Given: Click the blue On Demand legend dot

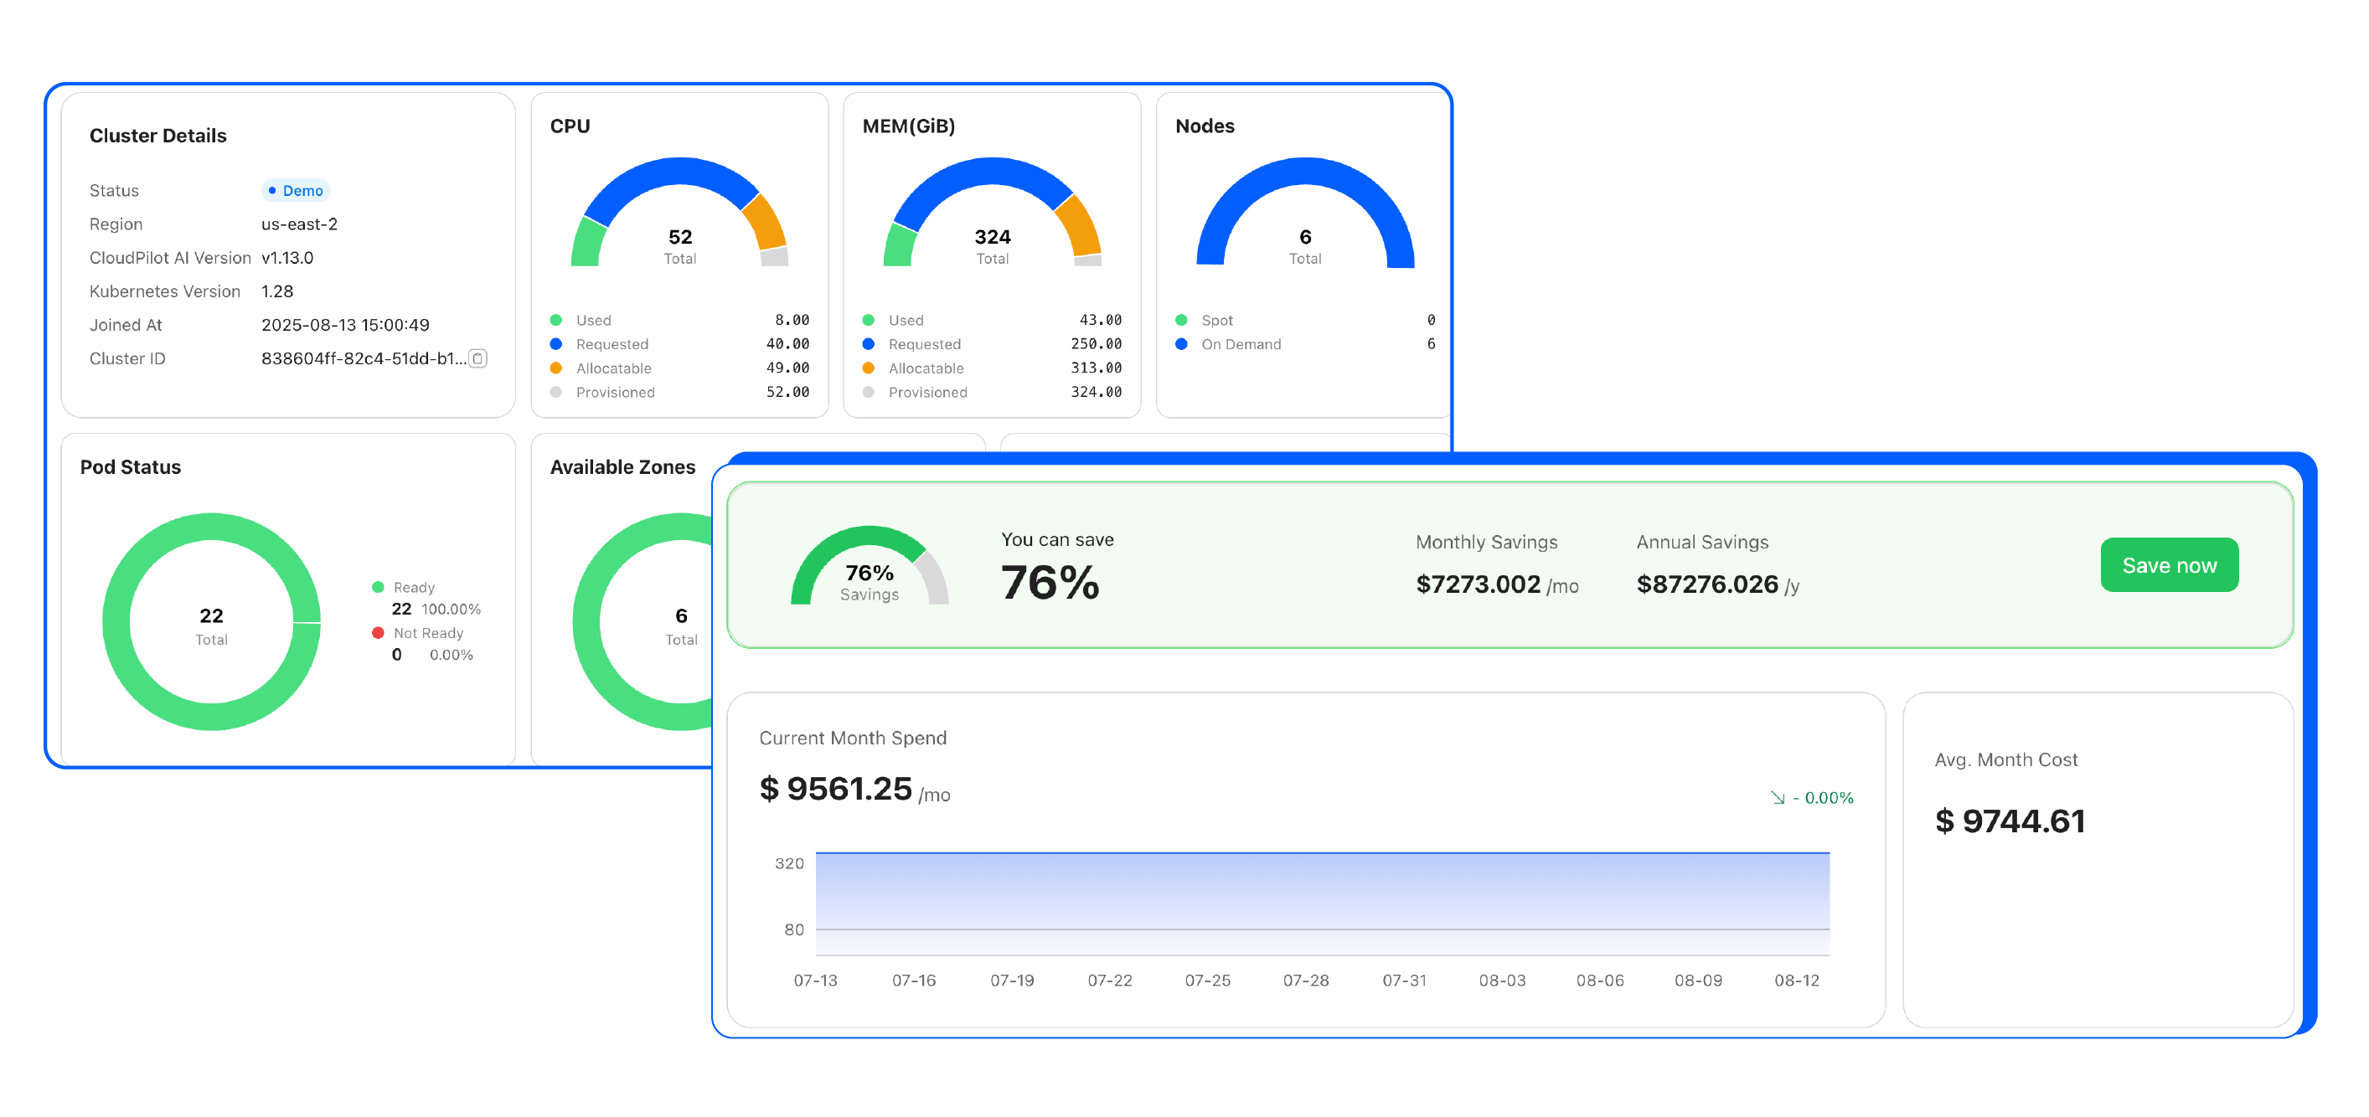Looking at the screenshot, I should pyautogui.click(x=1181, y=344).
